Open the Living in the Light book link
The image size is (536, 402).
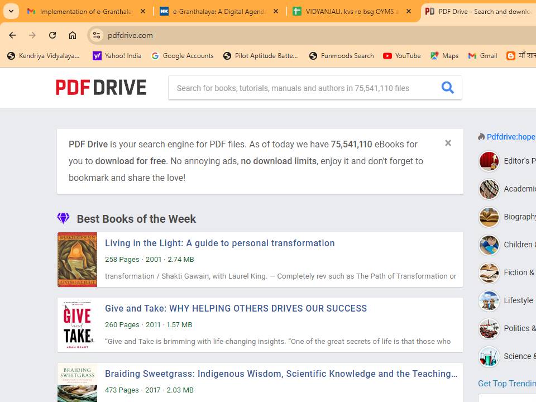click(x=219, y=243)
